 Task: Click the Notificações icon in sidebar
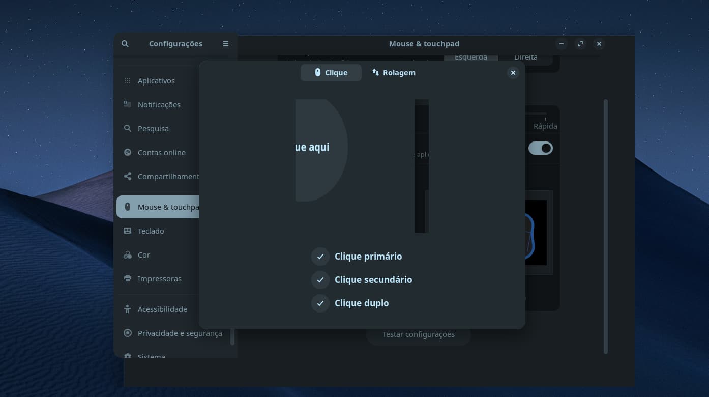point(128,104)
